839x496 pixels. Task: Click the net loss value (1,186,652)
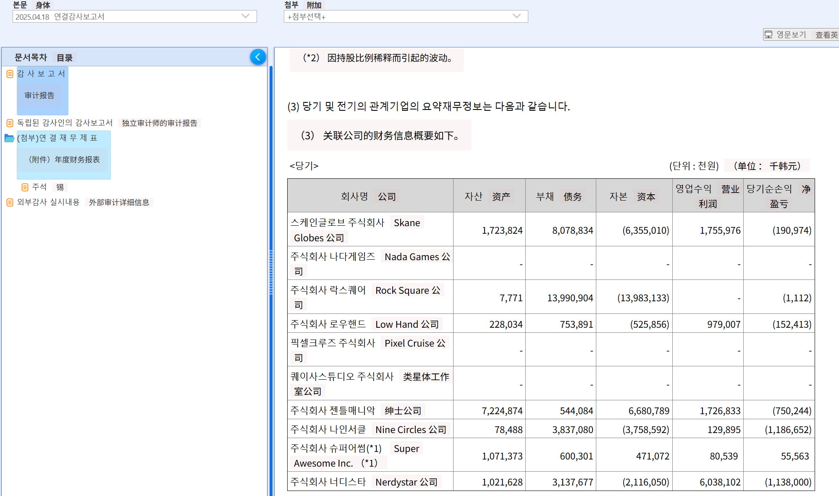pyautogui.click(x=788, y=430)
